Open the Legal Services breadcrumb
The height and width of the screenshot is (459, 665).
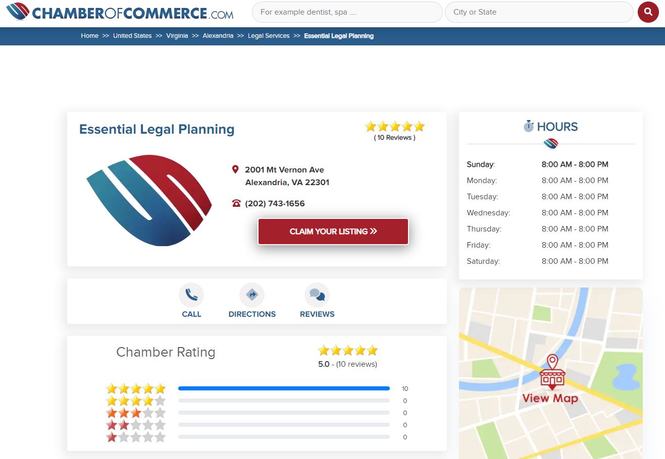coord(268,36)
